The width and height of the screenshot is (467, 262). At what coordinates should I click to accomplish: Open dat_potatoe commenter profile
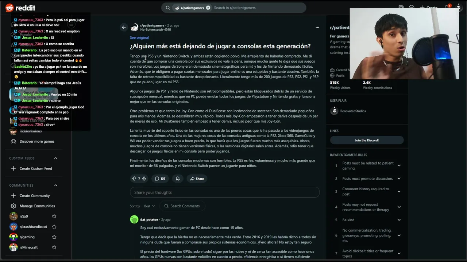(x=149, y=220)
